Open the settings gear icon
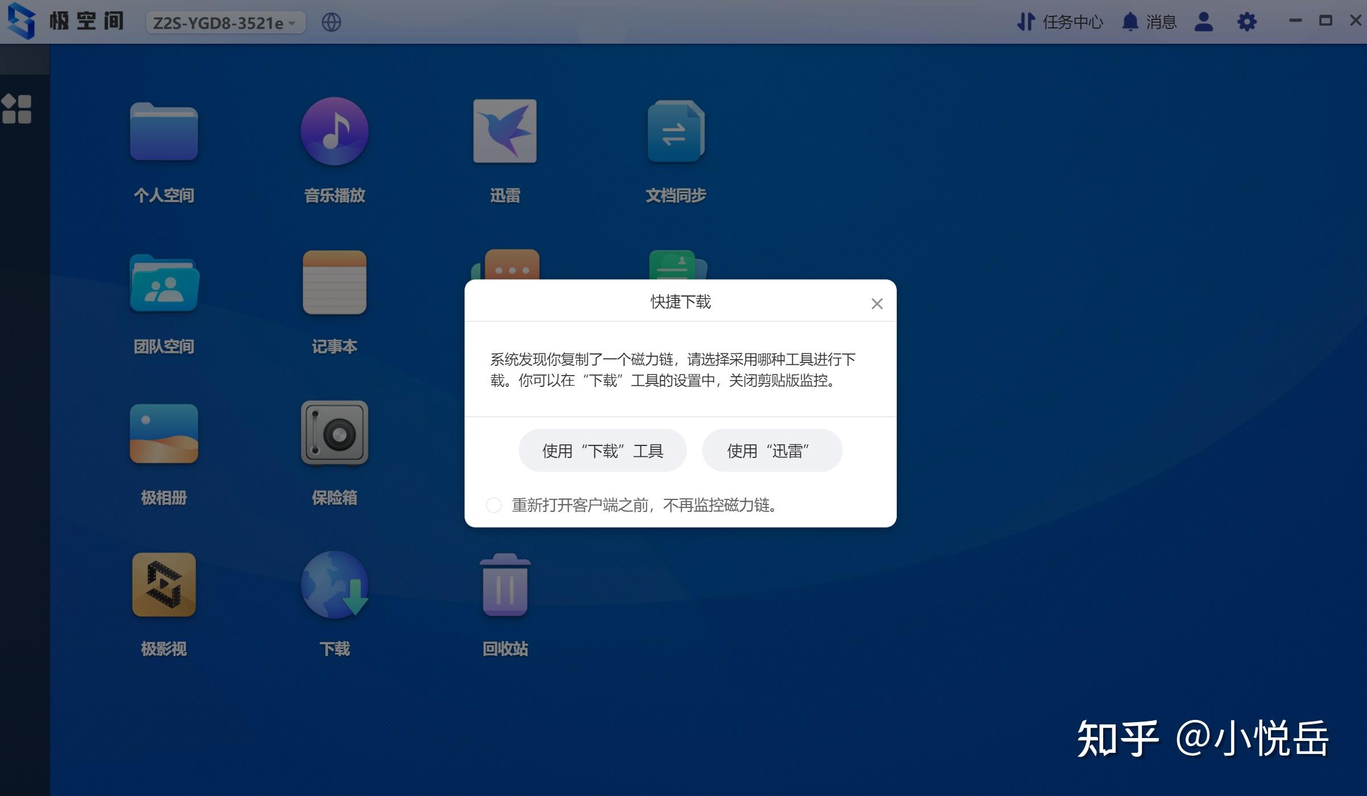 pyautogui.click(x=1247, y=22)
